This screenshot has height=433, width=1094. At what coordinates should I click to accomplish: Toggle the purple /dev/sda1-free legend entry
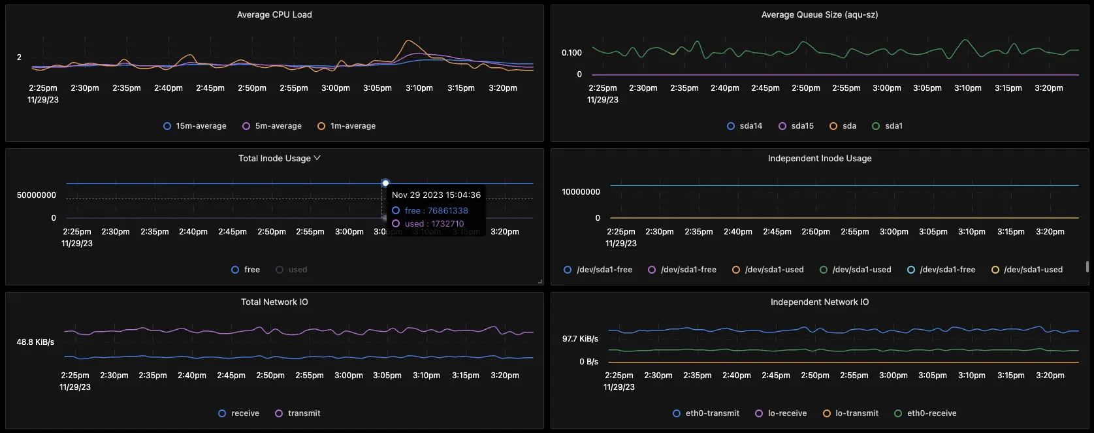(x=682, y=270)
